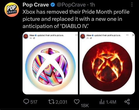The height and width of the screenshot is (110, 139).
Task: Click the 517 replies count
Action: click(34, 102)
